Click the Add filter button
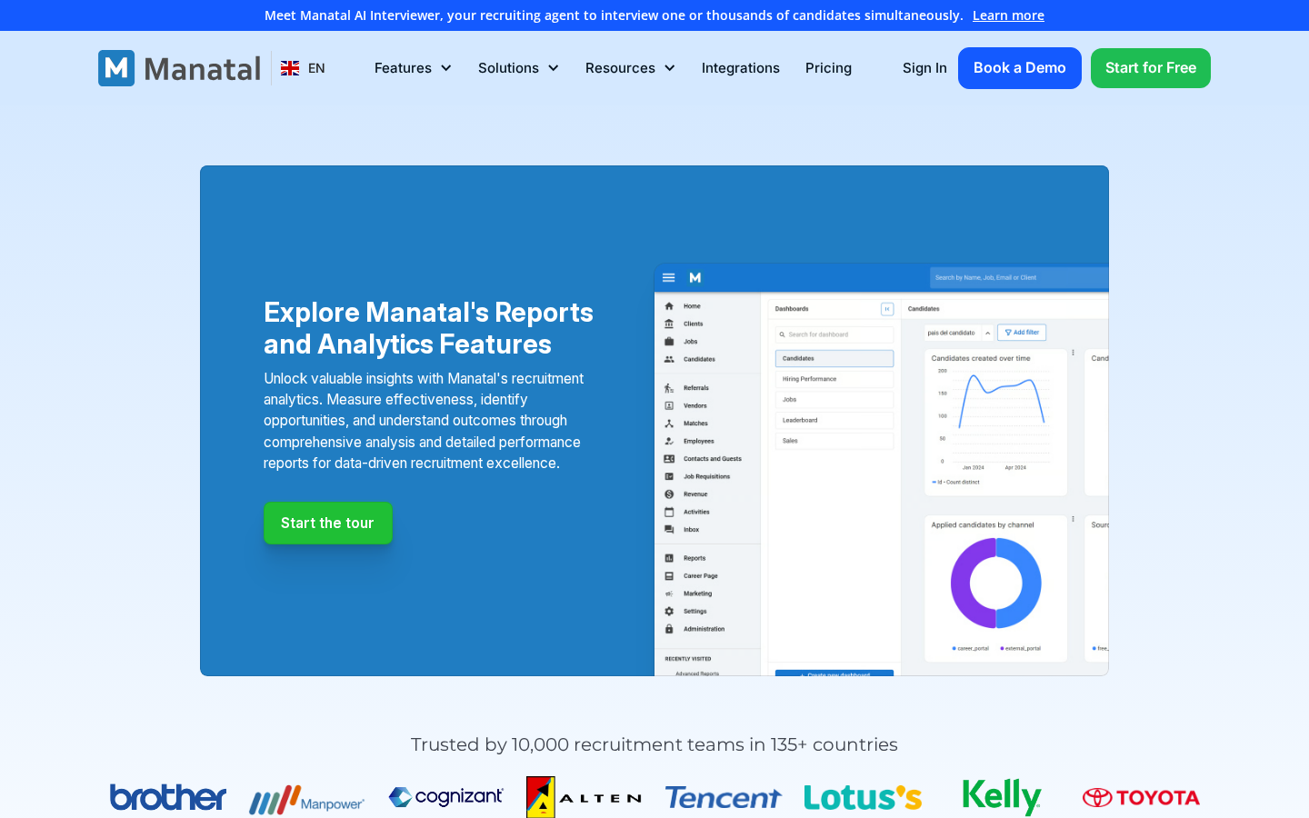 (1022, 333)
